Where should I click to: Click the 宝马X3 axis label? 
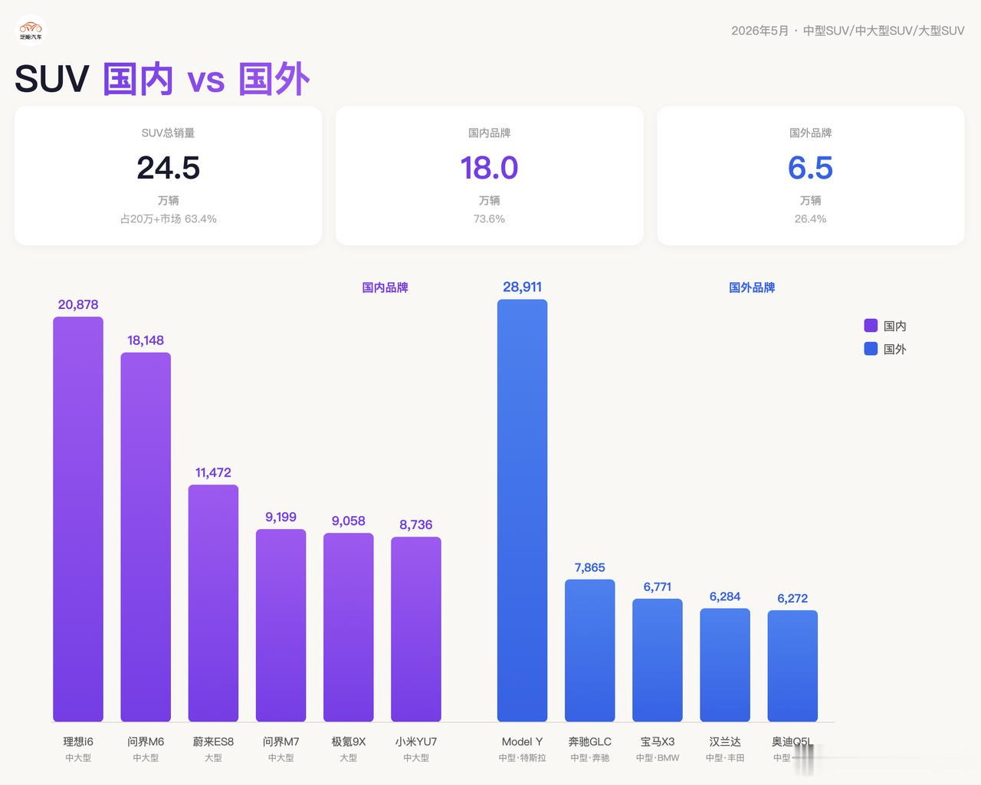(x=658, y=741)
